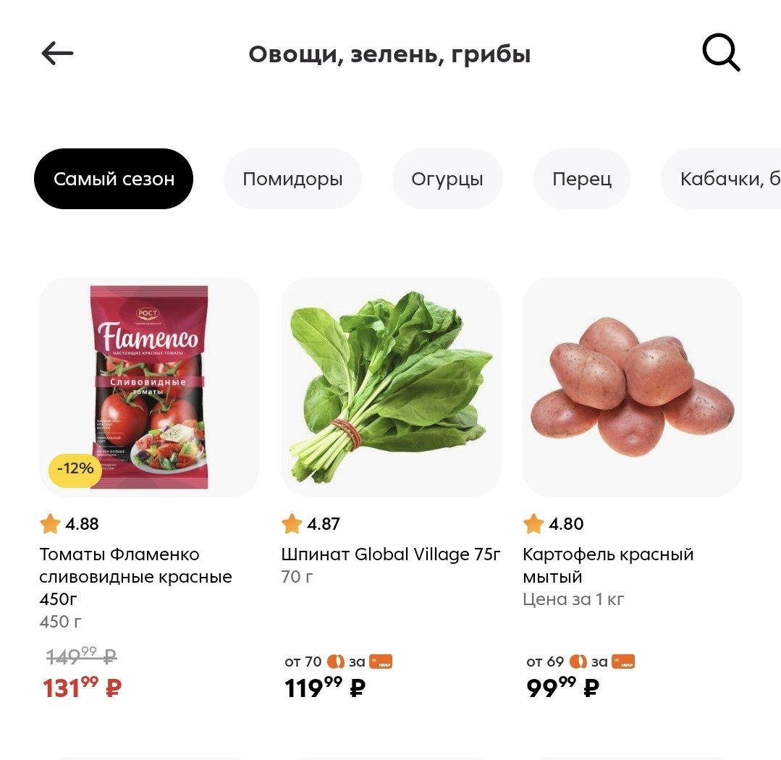The width and height of the screenshot is (781, 760).
Task: Tap the Mir card icon under potatoes
Action: coord(622,662)
